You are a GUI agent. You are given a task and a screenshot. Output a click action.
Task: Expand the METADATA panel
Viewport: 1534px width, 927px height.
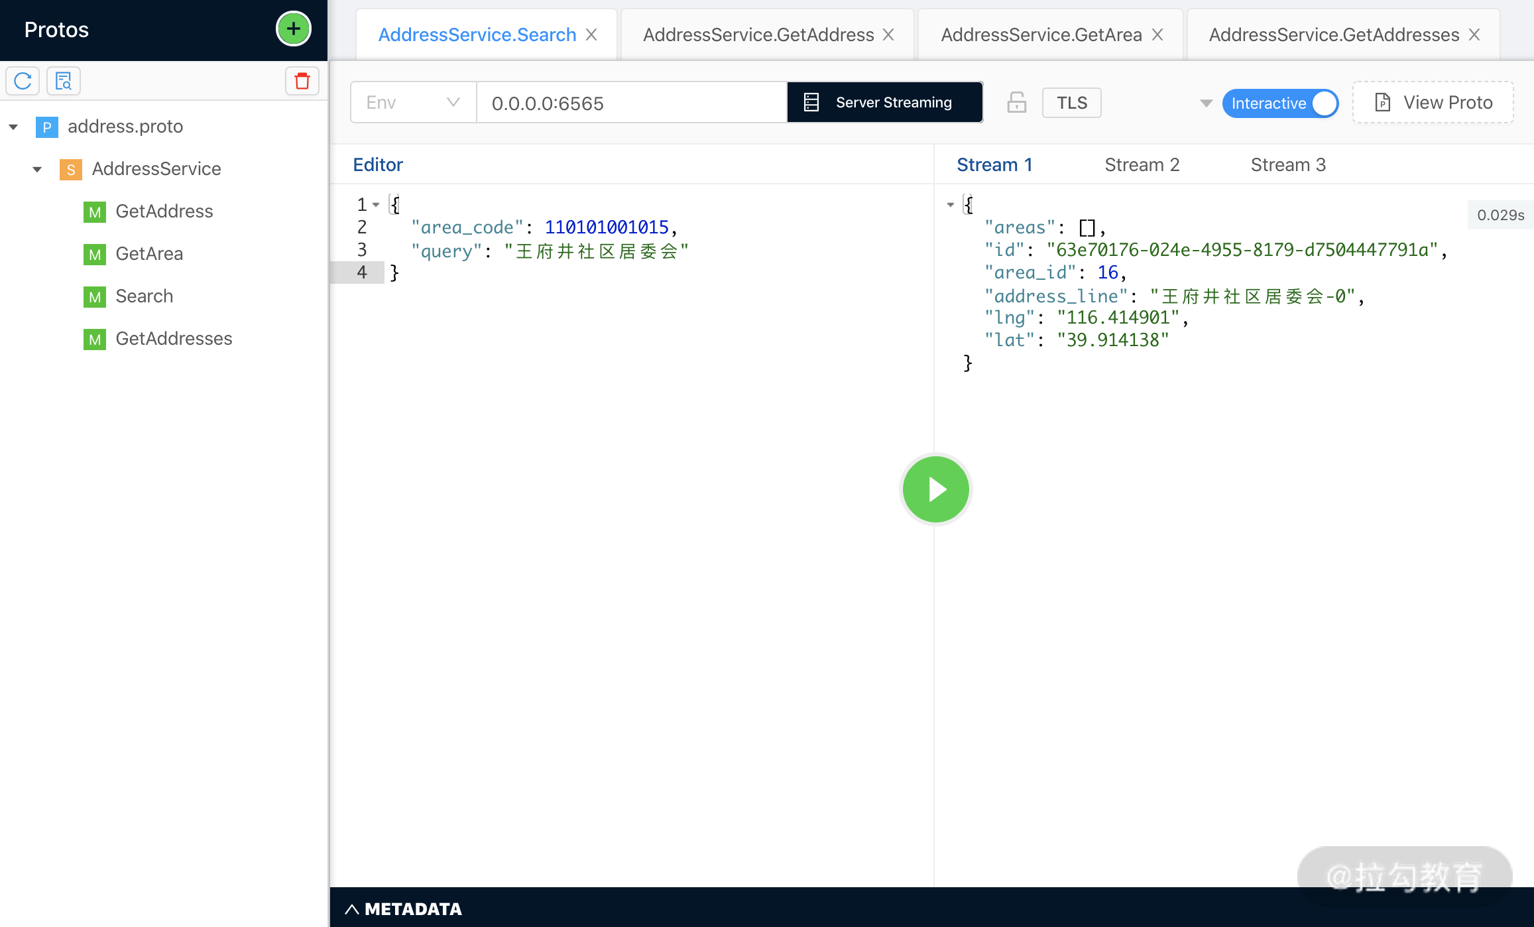pyautogui.click(x=403, y=909)
